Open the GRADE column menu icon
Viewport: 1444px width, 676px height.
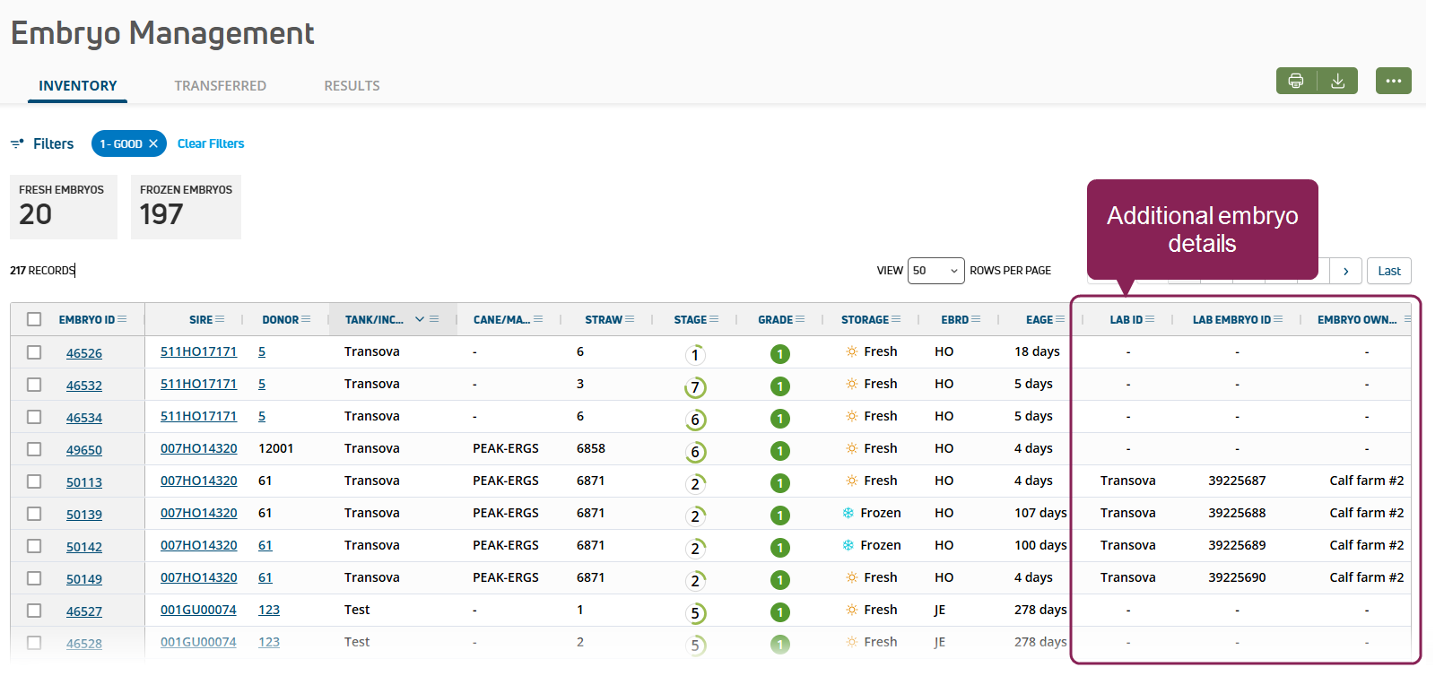[x=800, y=319]
